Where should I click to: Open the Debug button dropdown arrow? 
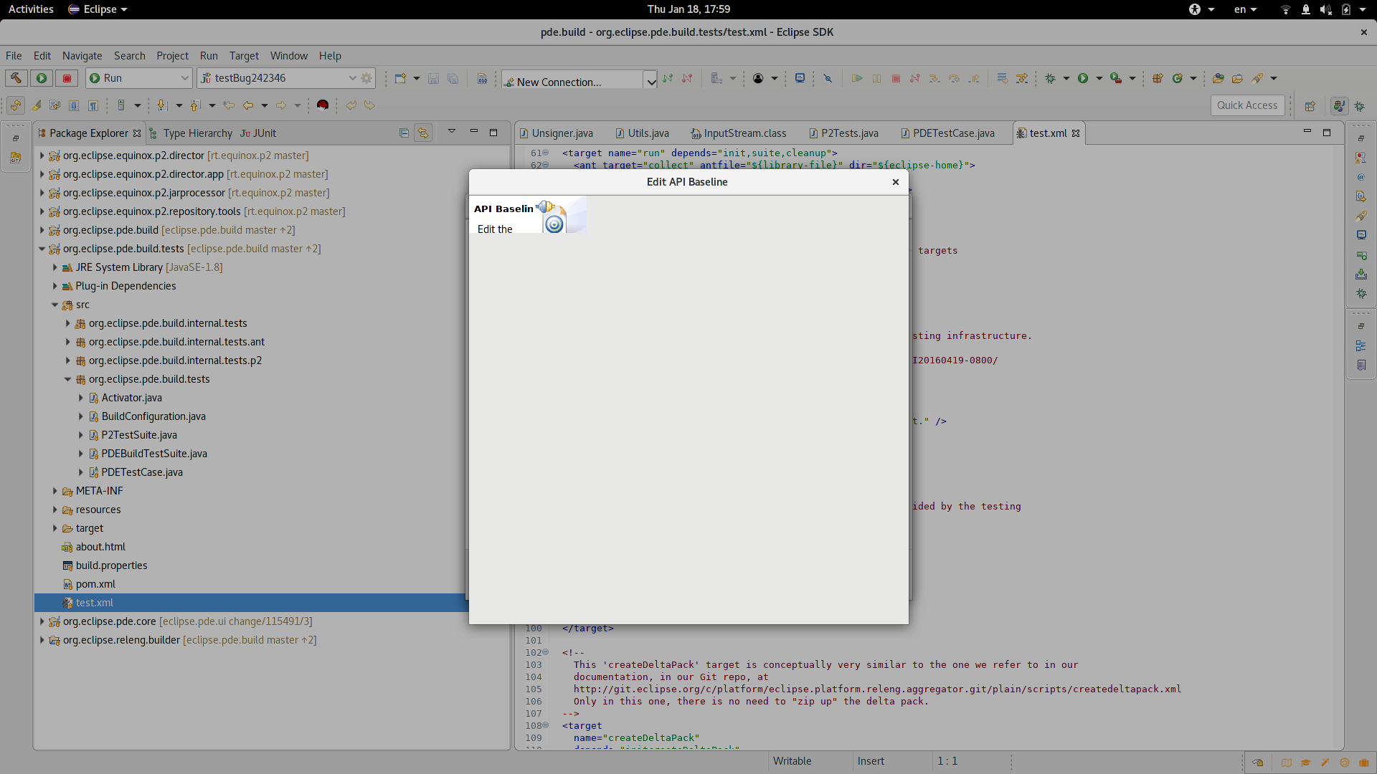[1066, 78]
